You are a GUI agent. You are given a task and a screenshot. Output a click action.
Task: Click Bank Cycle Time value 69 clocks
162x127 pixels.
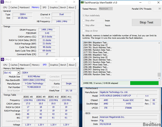[47, 51]
